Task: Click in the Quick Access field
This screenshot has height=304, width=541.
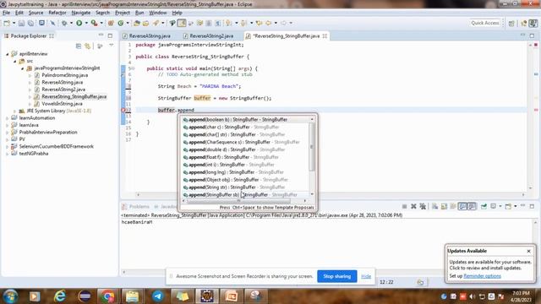Action: 485,23
